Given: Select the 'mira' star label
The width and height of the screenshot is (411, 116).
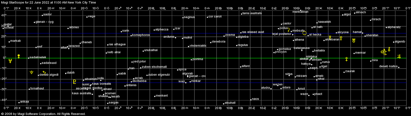Looking at the screenshot, I should click(x=375, y=60).
